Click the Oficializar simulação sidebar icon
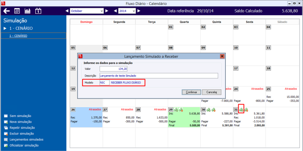 click(6, 145)
